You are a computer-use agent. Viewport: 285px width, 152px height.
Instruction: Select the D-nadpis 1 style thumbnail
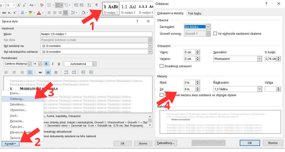[x=111, y=9]
